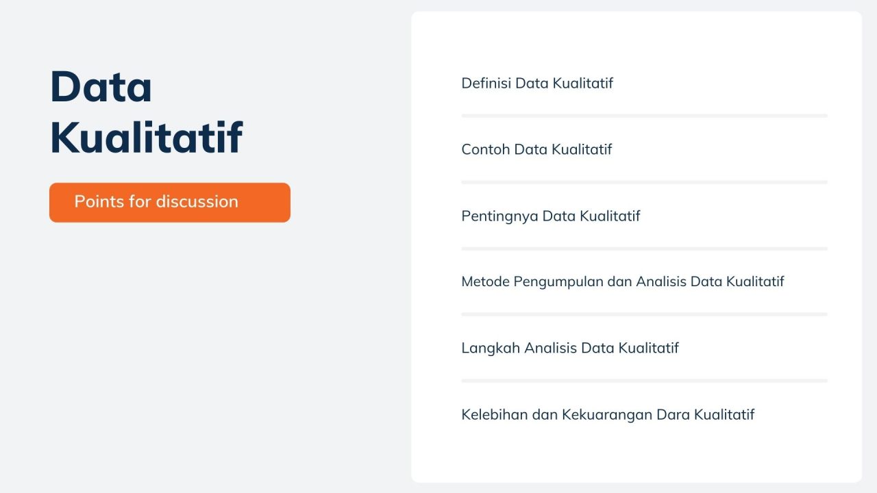This screenshot has width=877, height=493.
Task: Open the Definisi Data Kualitatif topic
Action: [536, 84]
